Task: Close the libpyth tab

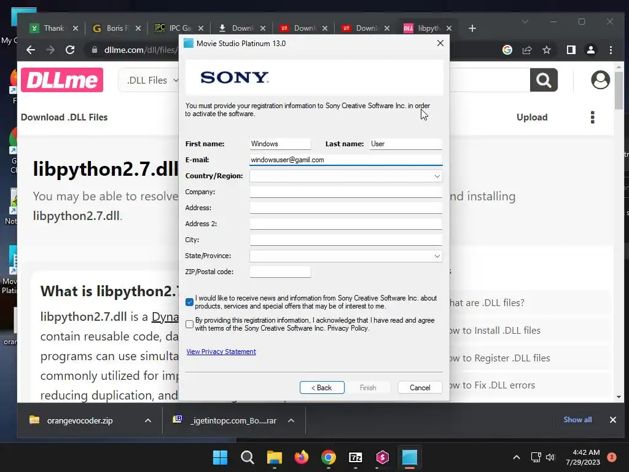Action: [449, 28]
